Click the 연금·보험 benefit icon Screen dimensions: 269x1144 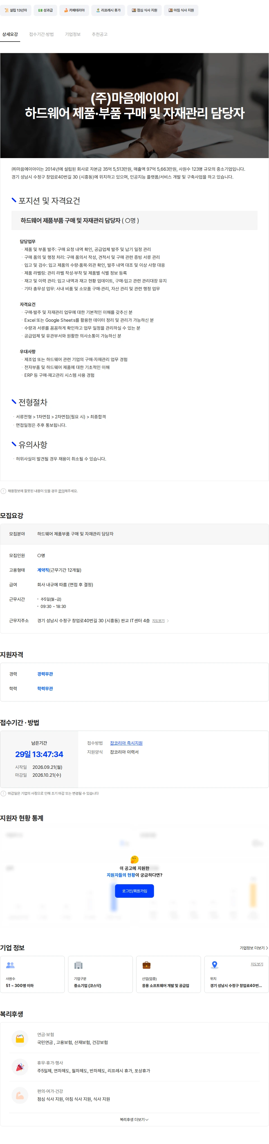(x=20, y=1039)
